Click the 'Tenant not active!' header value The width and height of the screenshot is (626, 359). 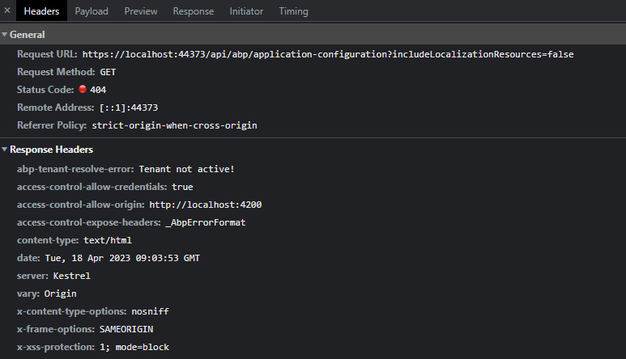point(186,169)
